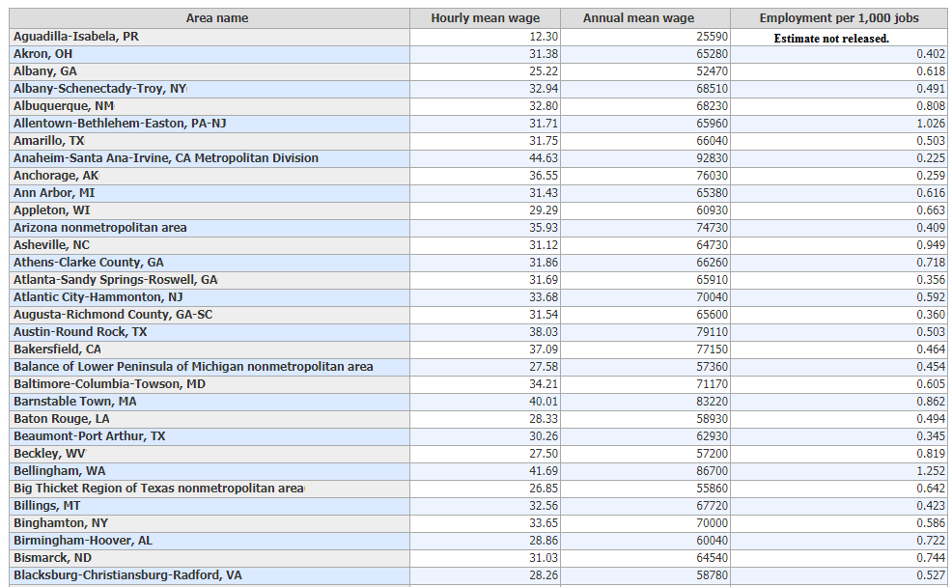Click 'Balance of Lower Peninsula of Michigan nonmetropolitan area'
Image resolution: width=952 pixels, height=587 pixels.
coord(193,367)
